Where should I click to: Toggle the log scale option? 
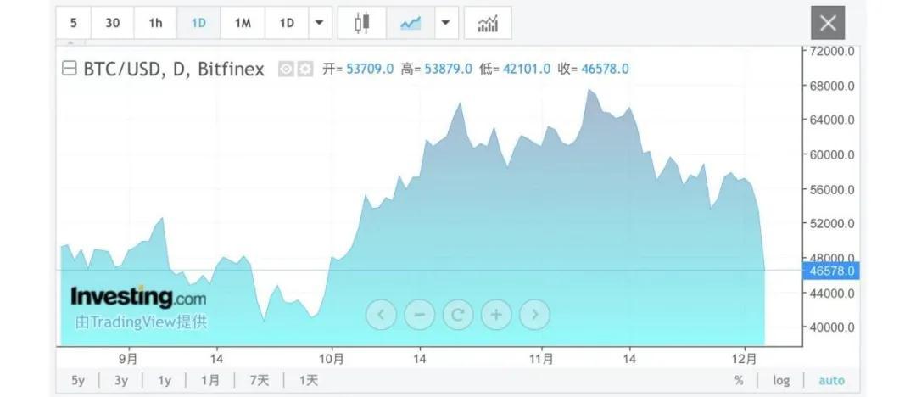tap(781, 380)
